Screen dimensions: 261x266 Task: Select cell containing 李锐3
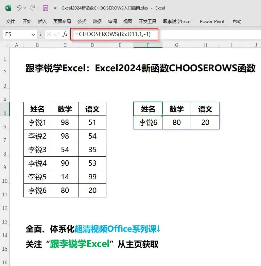click(37, 149)
